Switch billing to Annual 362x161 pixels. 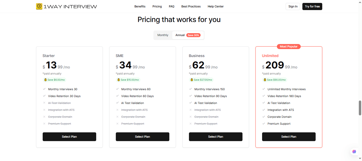point(180,35)
